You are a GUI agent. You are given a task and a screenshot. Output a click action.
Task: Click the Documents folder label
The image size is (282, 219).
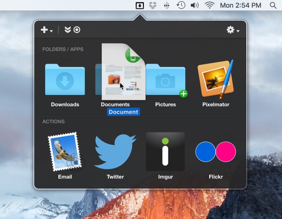(x=115, y=104)
